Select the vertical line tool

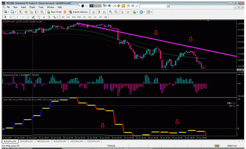coord(17,17)
